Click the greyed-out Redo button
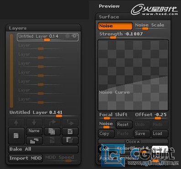Image resolution: width=181 pixels, height=169 pixels. 160,125
